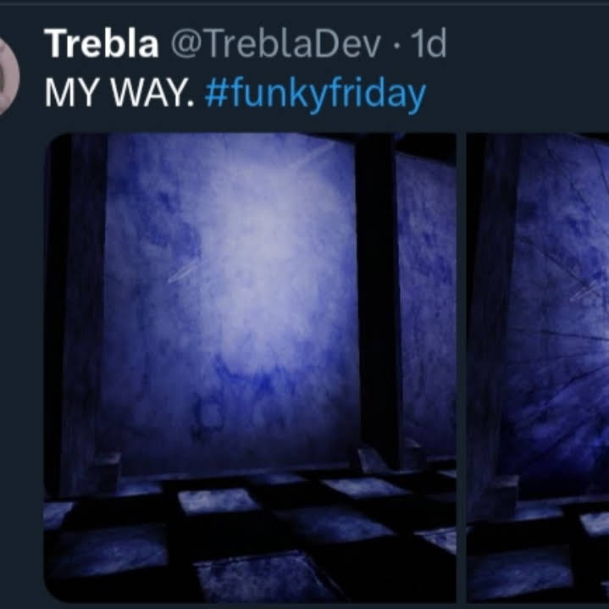Click the scratch mark on first image wall
The height and width of the screenshot is (609, 609).
point(185,271)
